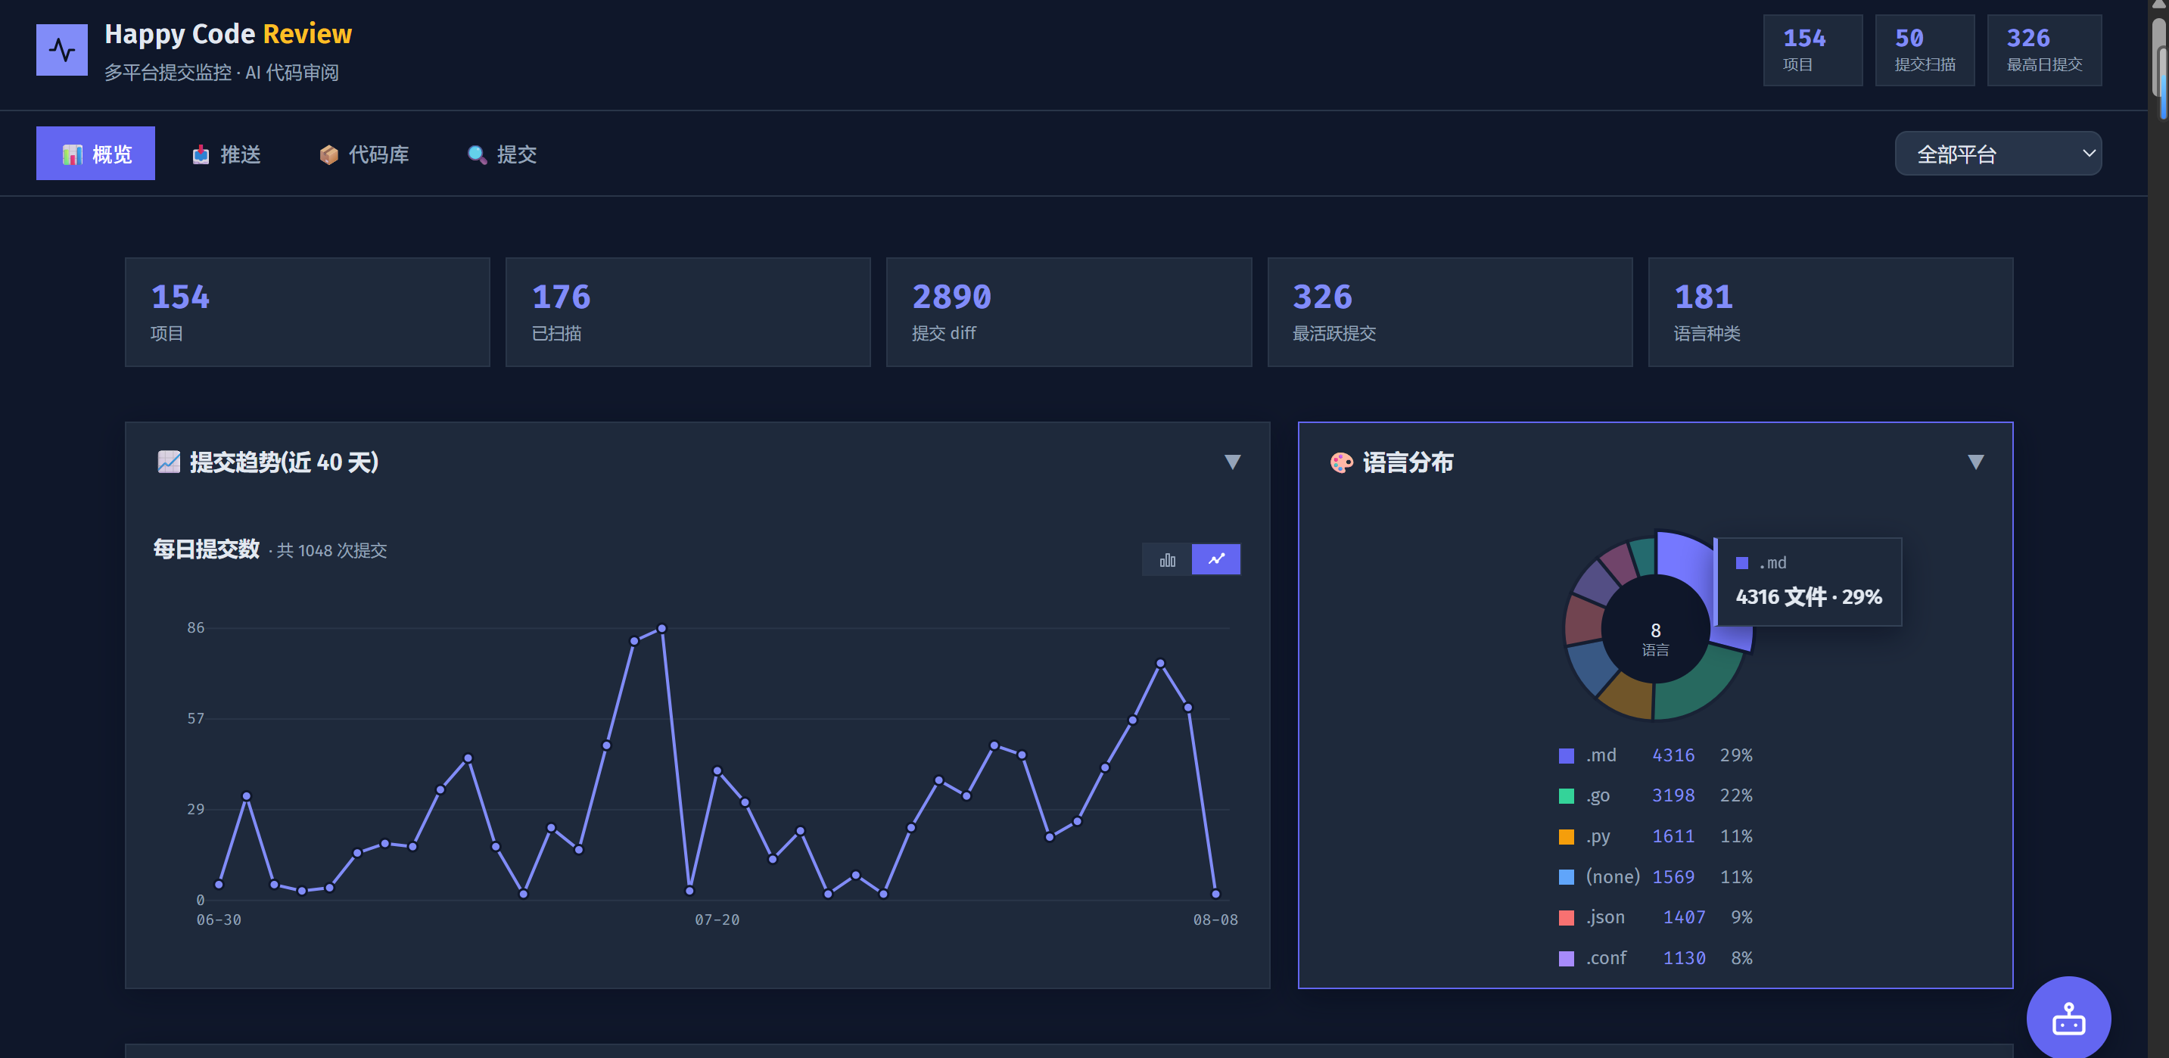Switch daily commits chart to bar view

[x=1166, y=559]
